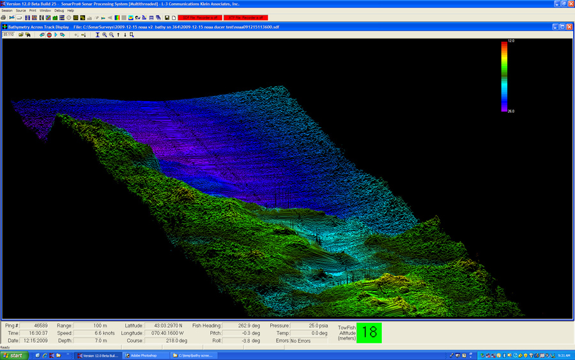This screenshot has width=575, height=360.
Task: Open the Source menu
Action: coord(21,11)
